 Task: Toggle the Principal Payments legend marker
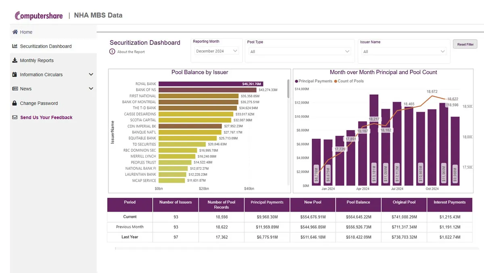296,81
